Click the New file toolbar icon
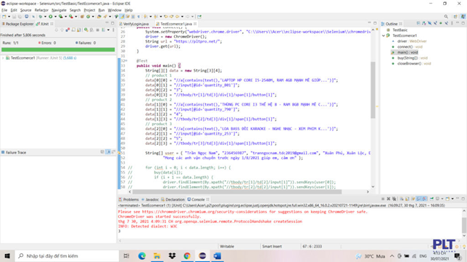The image size is (467, 262). (4, 17)
